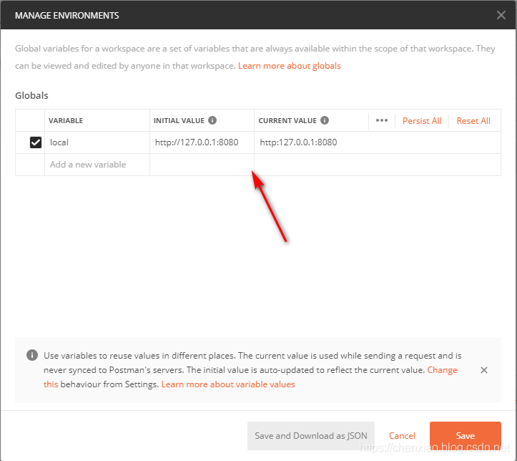Click the Current Value info icon

coord(325,120)
